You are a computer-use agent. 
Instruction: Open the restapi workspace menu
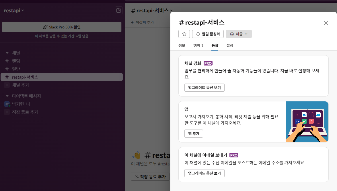click(x=14, y=10)
